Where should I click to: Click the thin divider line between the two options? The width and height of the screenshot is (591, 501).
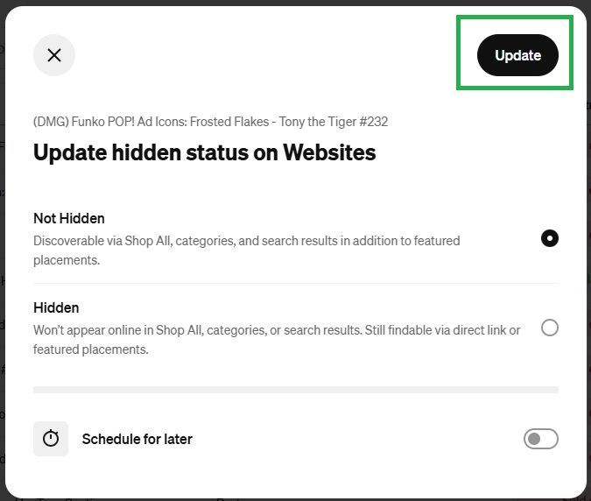[296, 283]
